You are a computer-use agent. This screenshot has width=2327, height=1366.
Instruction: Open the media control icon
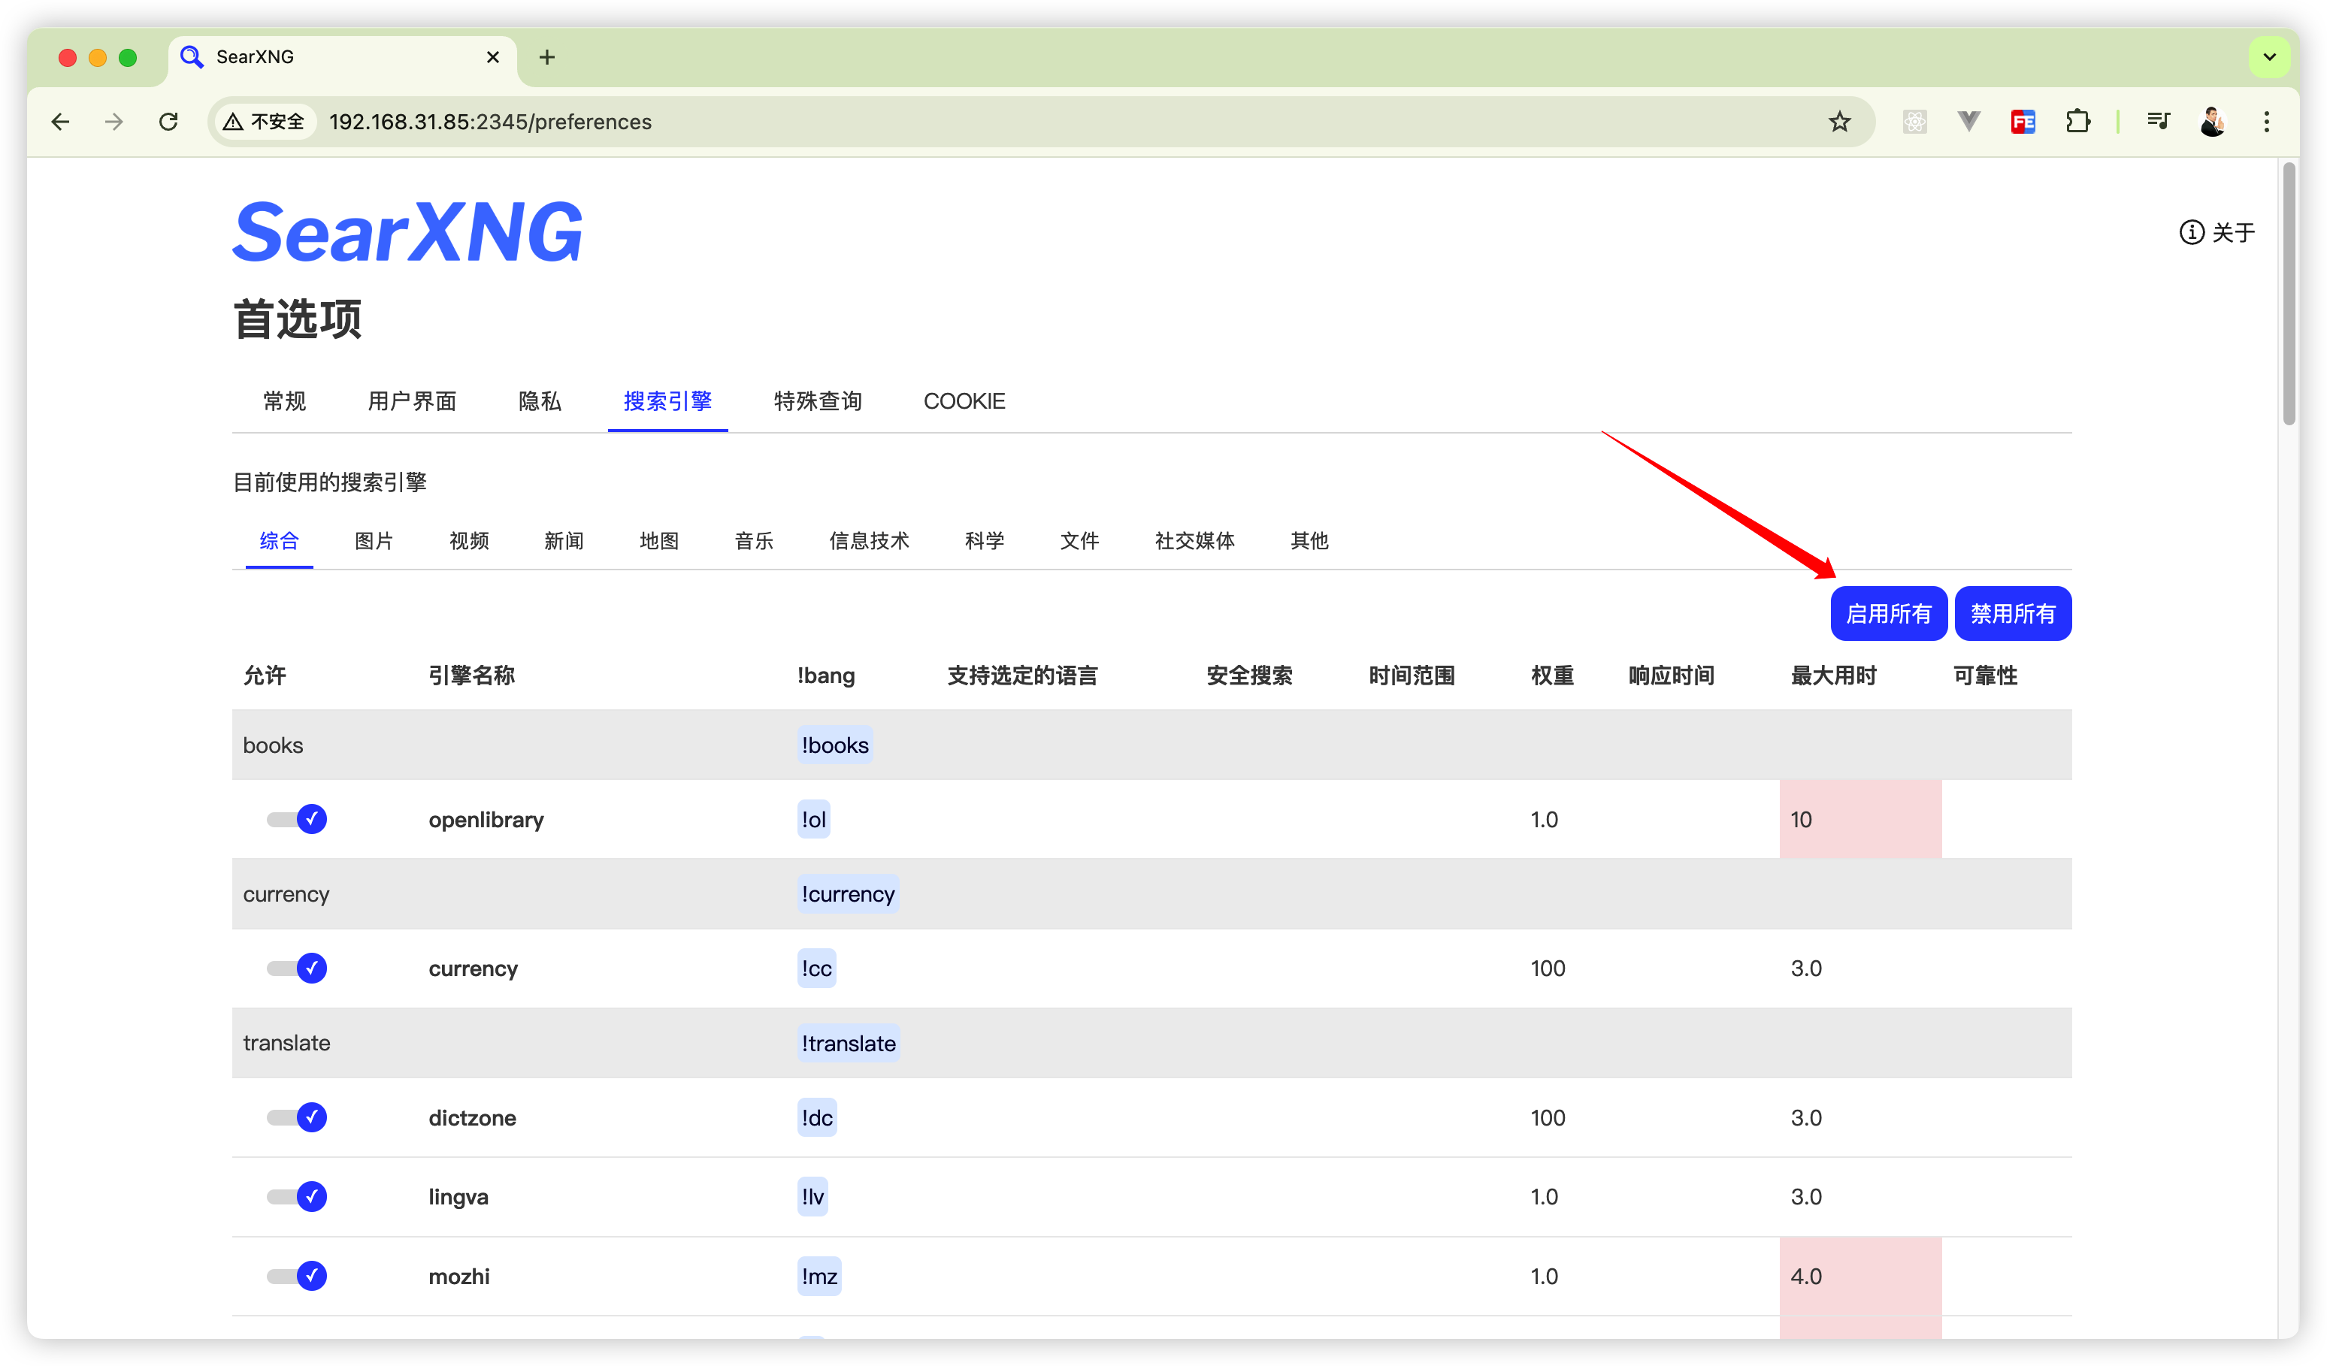point(2158,122)
